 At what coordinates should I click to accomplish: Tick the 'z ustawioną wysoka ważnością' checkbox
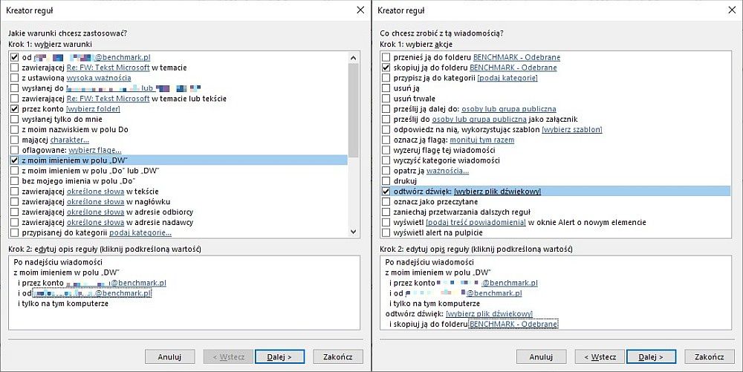coord(14,78)
